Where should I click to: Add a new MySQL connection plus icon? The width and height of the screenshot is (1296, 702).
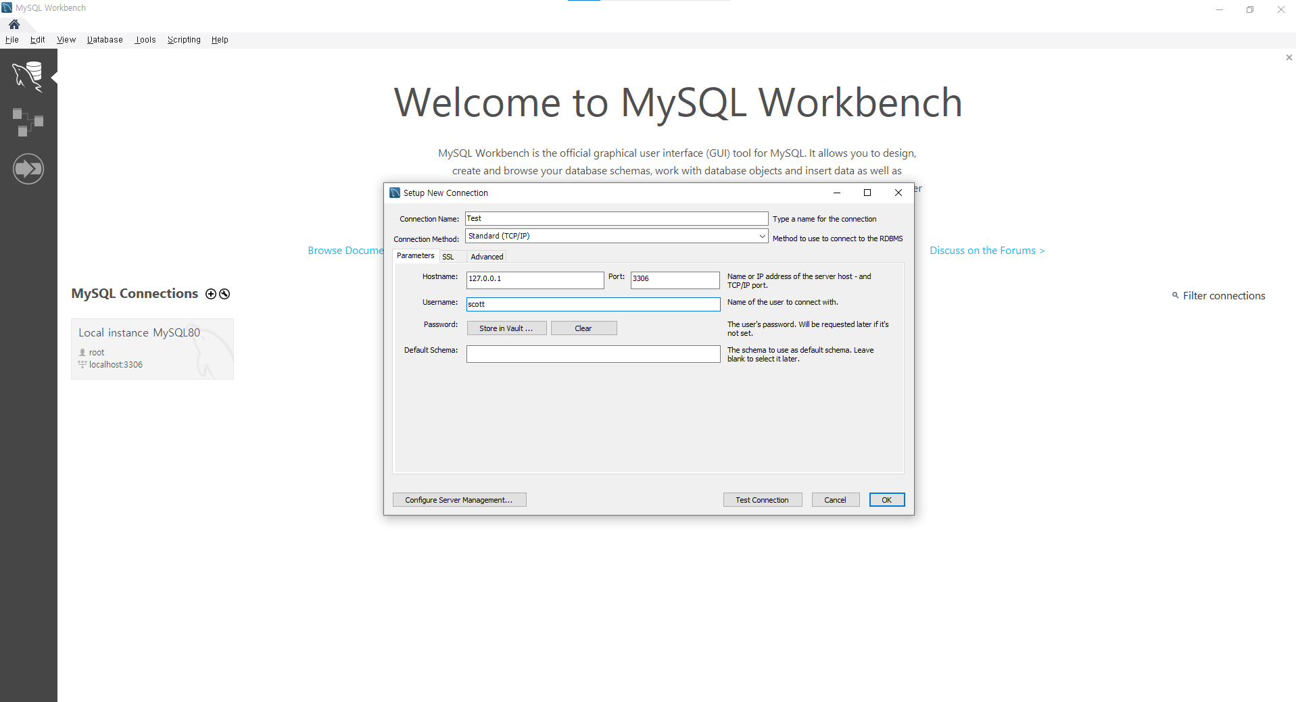pyautogui.click(x=211, y=294)
